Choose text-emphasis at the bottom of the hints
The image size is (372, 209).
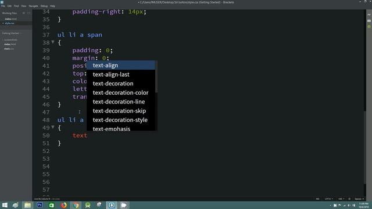(x=121, y=128)
